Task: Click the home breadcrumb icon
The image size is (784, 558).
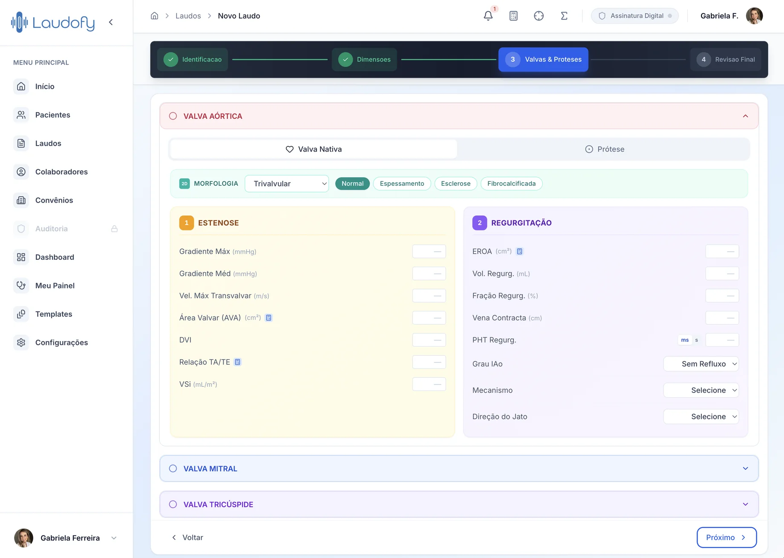Action: (154, 16)
